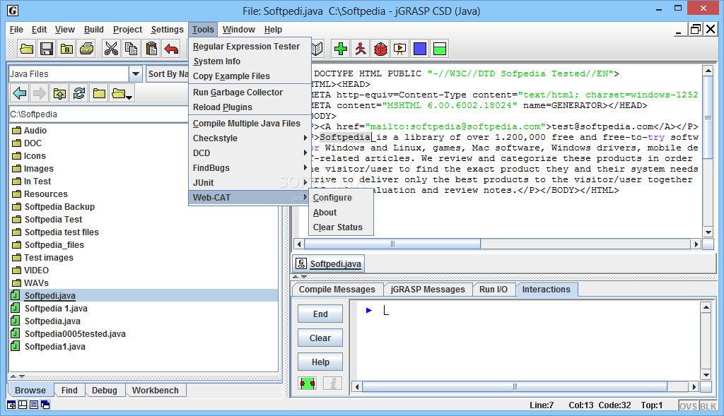Choose System Info from Tools menu

(x=250, y=61)
